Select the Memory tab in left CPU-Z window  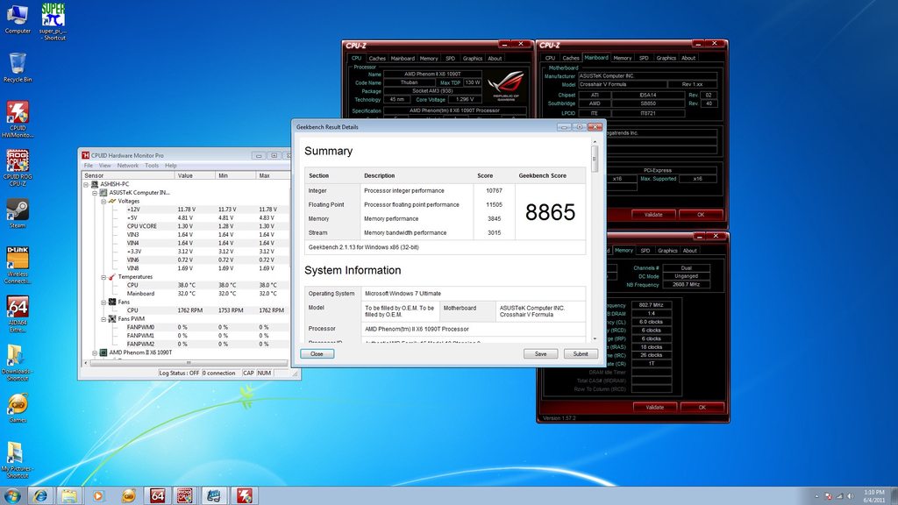[x=428, y=59]
